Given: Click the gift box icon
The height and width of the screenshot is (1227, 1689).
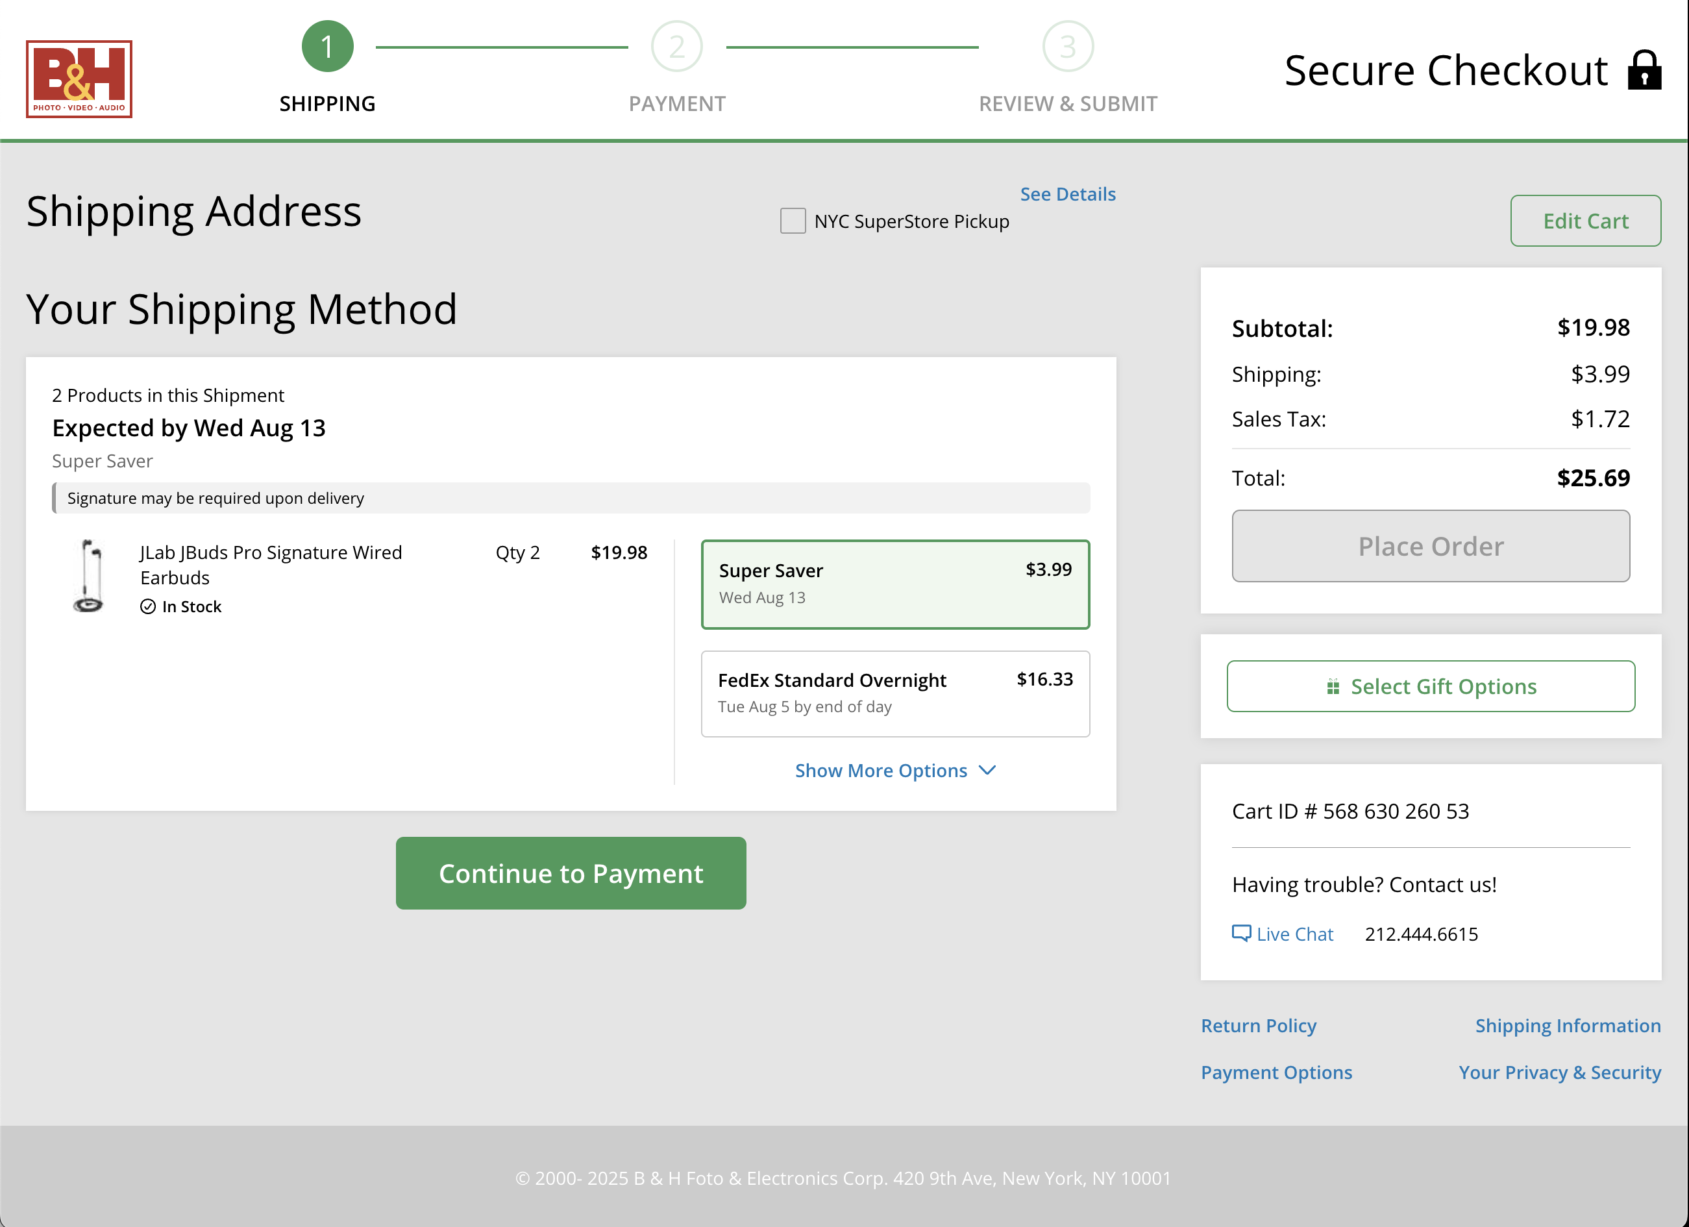Looking at the screenshot, I should [1333, 686].
